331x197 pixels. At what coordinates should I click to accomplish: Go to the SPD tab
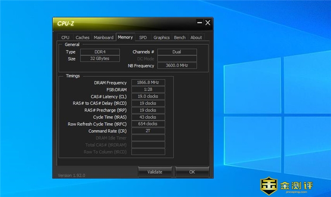[x=143, y=38]
